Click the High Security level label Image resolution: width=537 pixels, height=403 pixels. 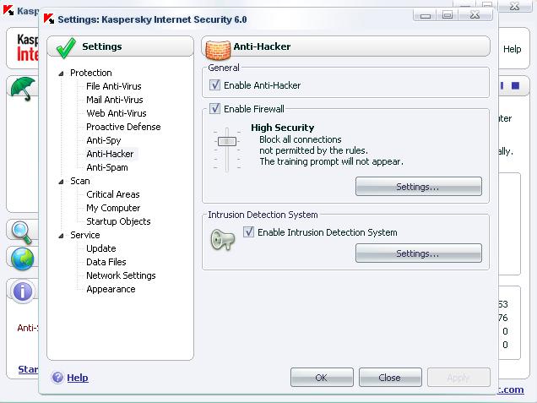283,128
